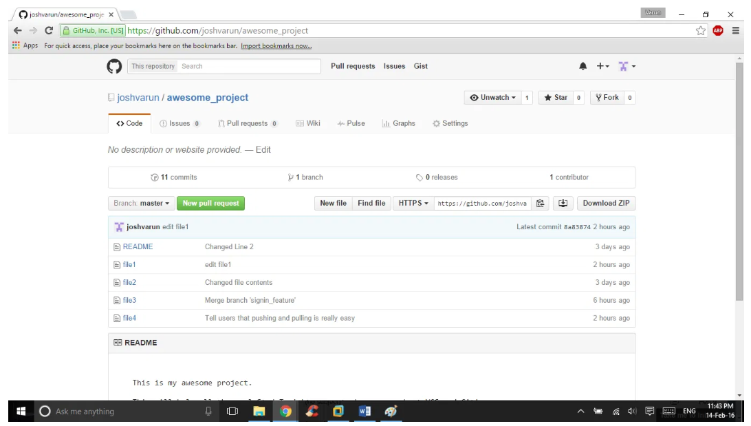Click the GitHub Octocat logo
Screen dimensions: 751x426
(114, 66)
